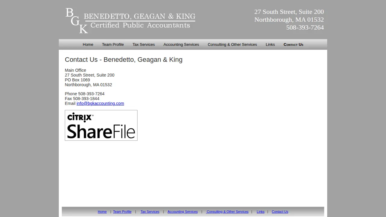
Task: Click the page heading Contact Us - Benedetto, Geagan & King
Action: pyautogui.click(x=124, y=60)
